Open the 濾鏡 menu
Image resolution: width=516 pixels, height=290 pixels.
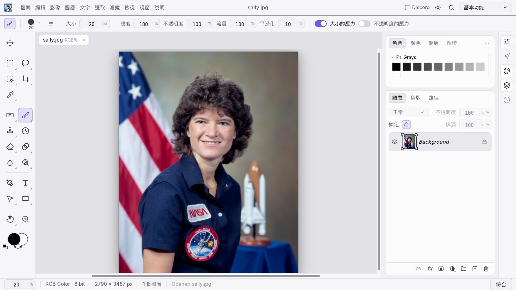pyautogui.click(x=115, y=7)
